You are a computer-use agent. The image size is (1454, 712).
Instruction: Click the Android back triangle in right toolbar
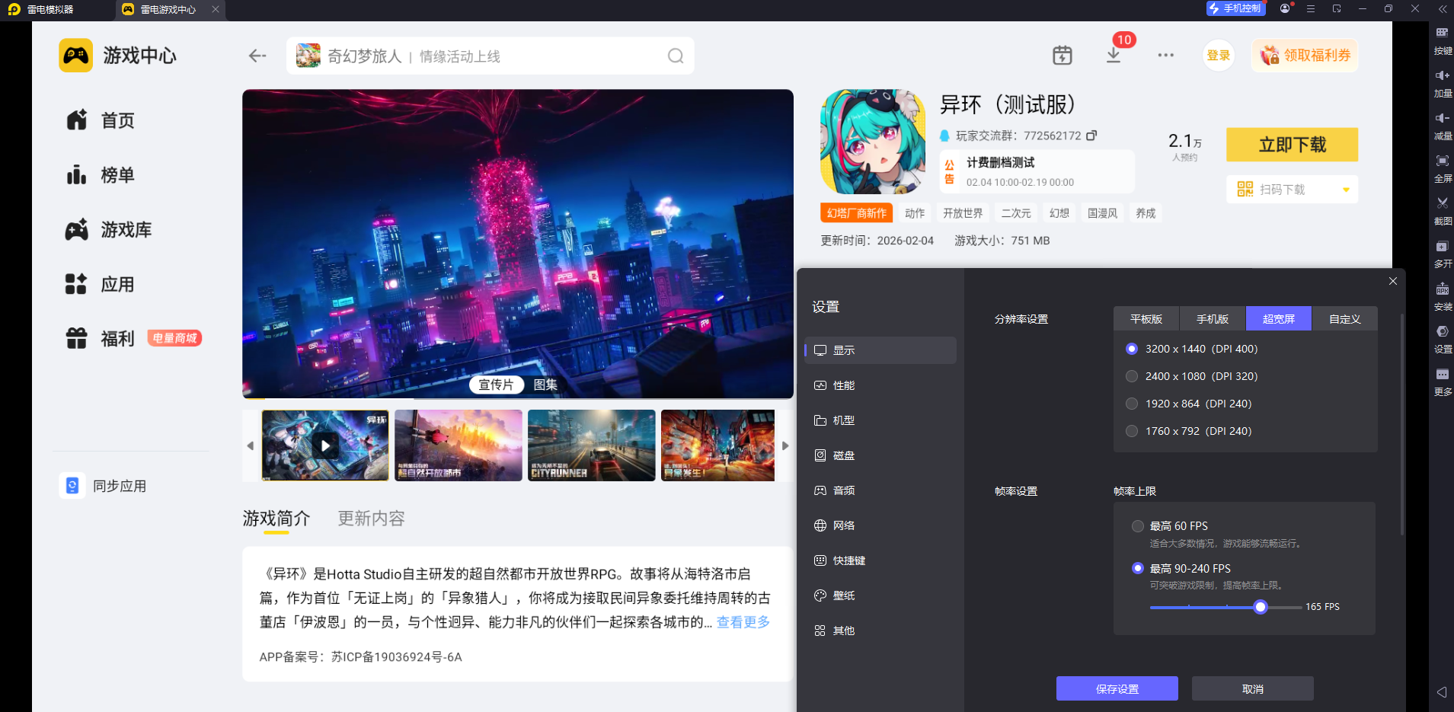coord(1442,692)
